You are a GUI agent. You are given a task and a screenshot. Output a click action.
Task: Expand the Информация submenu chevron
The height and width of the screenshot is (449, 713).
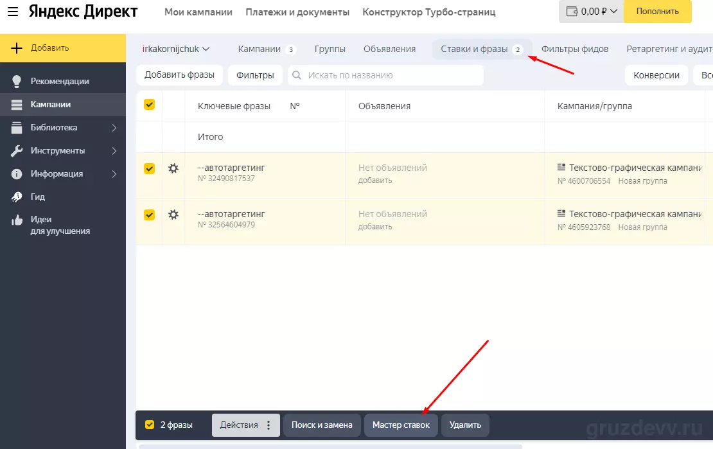pyautogui.click(x=114, y=174)
